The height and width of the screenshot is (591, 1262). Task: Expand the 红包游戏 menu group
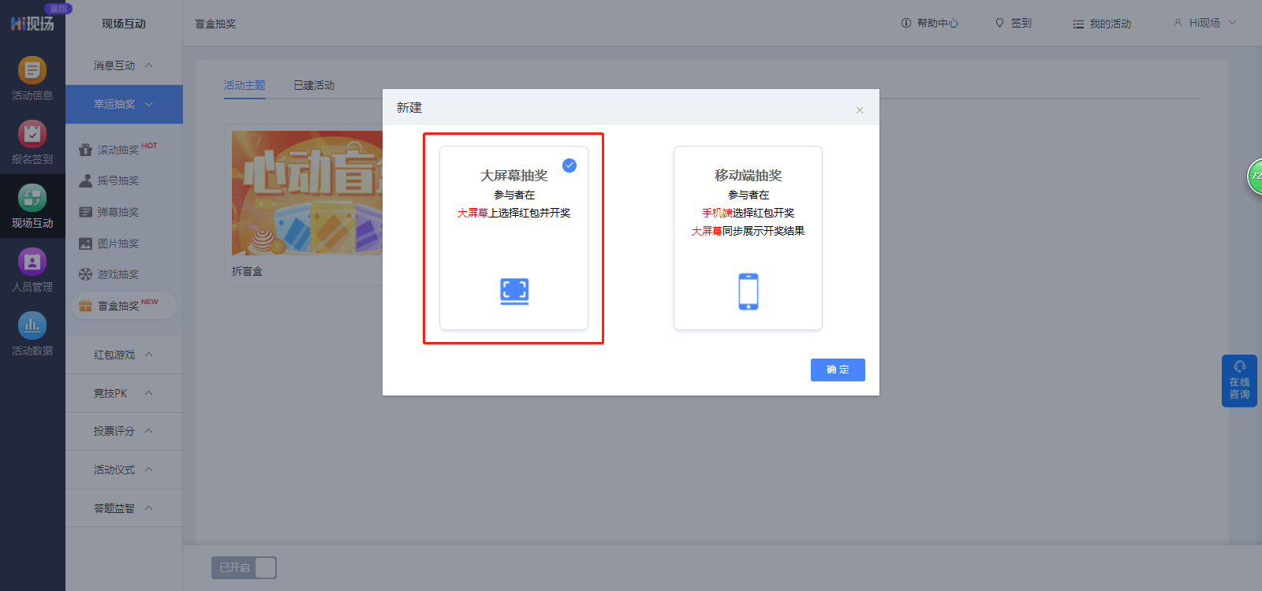pos(124,355)
